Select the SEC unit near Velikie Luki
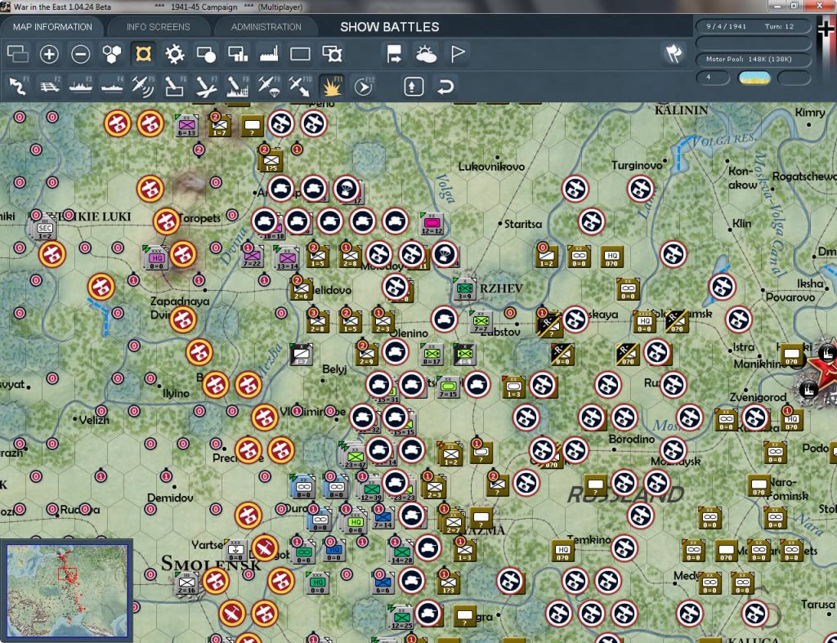Screen dimensions: 837x643 click(44, 230)
